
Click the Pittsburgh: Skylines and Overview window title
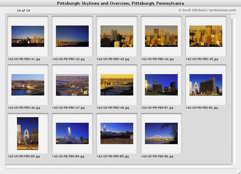pos(121,3)
